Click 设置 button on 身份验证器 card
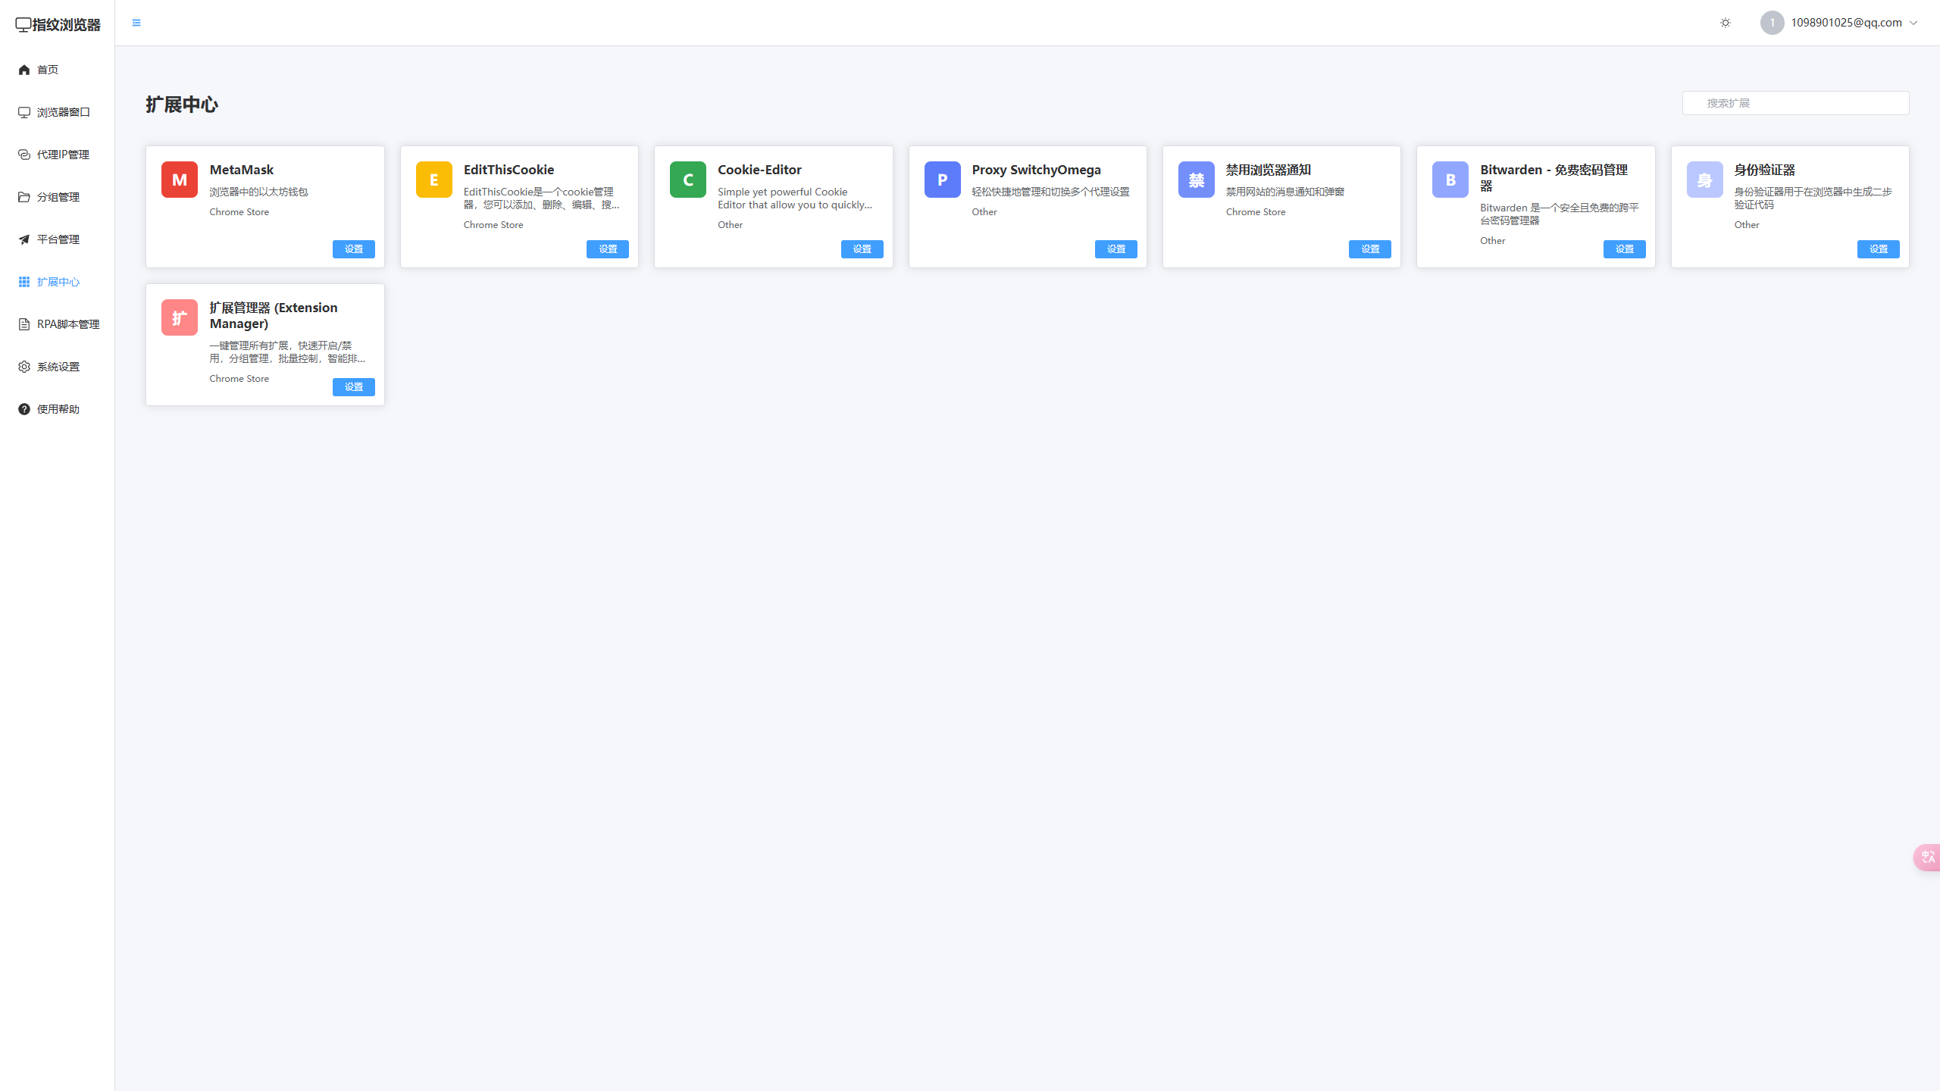This screenshot has width=1940, height=1091. click(x=1878, y=249)
